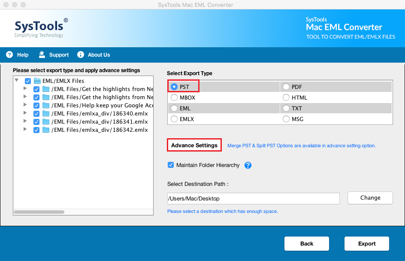Click the folder icon of 186340.emlx

pos(46,113)
